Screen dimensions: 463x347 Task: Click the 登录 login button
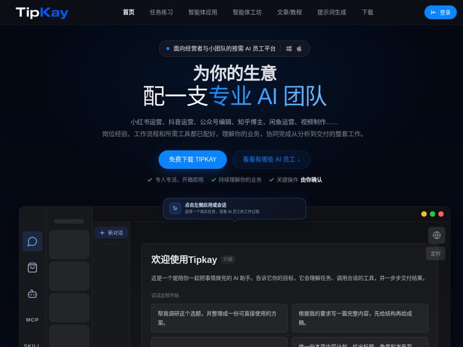440,12
